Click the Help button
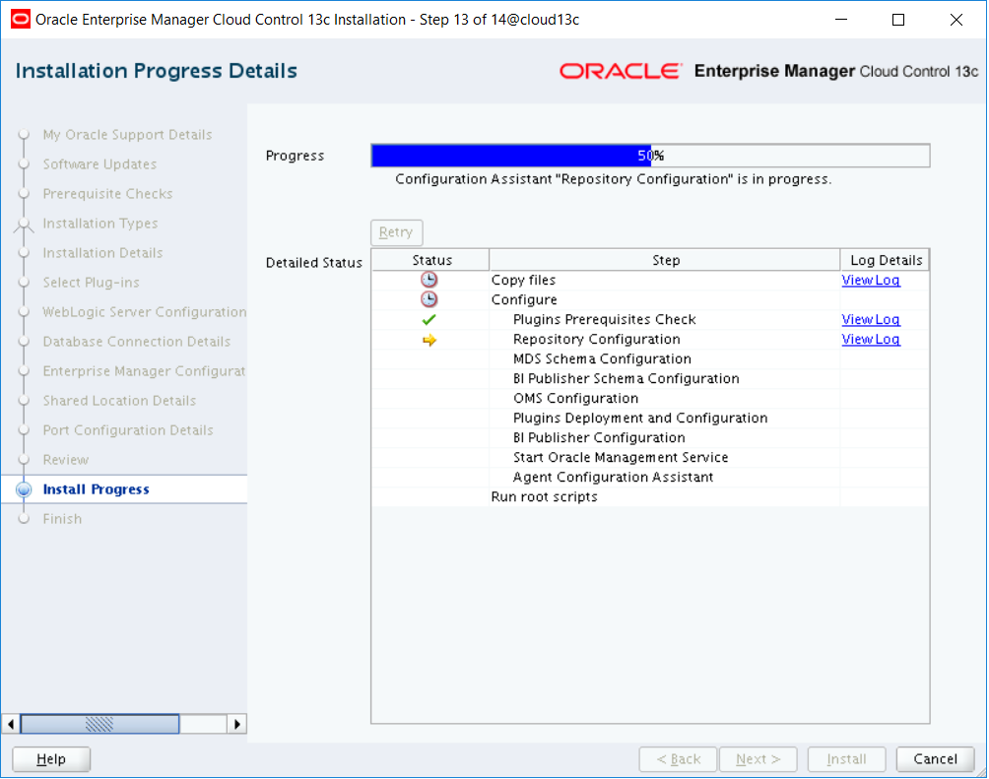 tap(51, 759)
